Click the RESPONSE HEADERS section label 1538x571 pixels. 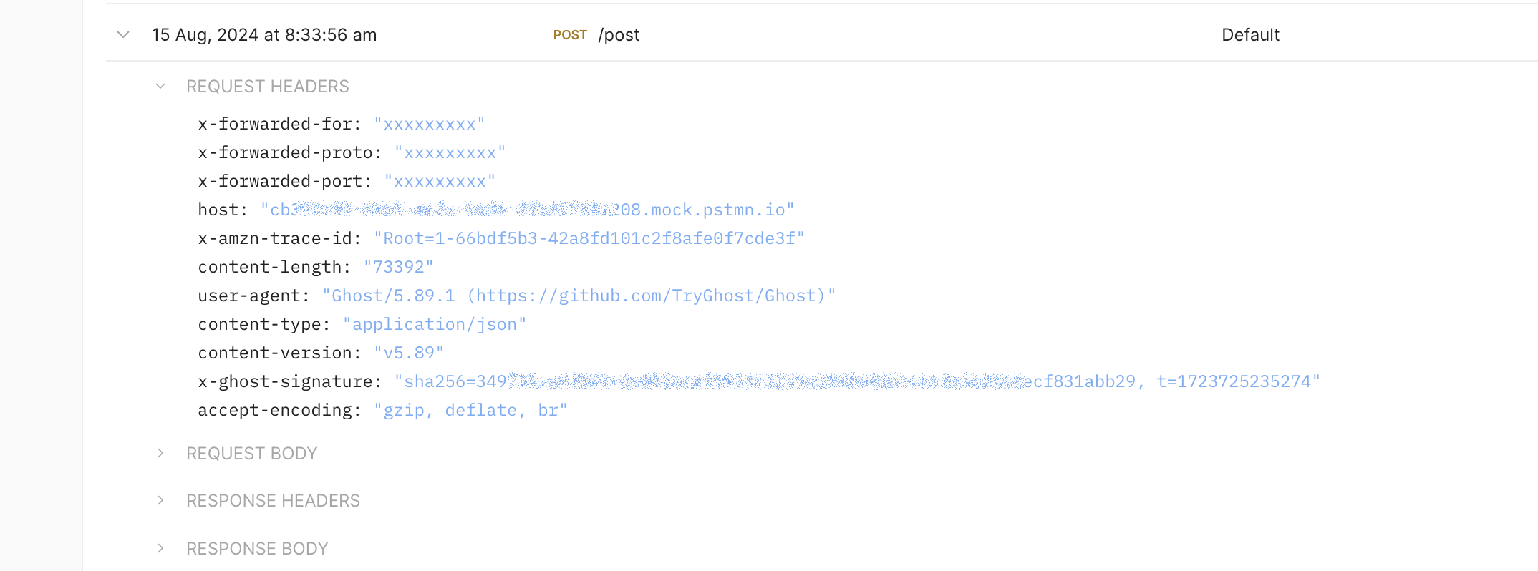(273, 501)
